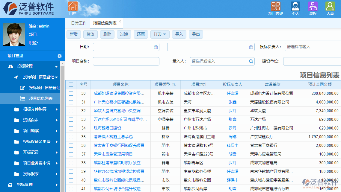Check the row checkbox for project 30
Screen dimensions: 341x192
[x=71, y=93]
